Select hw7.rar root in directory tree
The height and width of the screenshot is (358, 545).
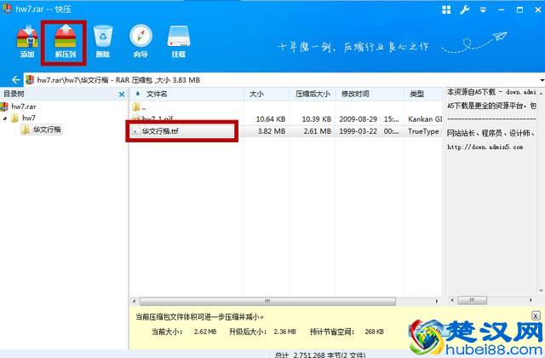[24, 107]
